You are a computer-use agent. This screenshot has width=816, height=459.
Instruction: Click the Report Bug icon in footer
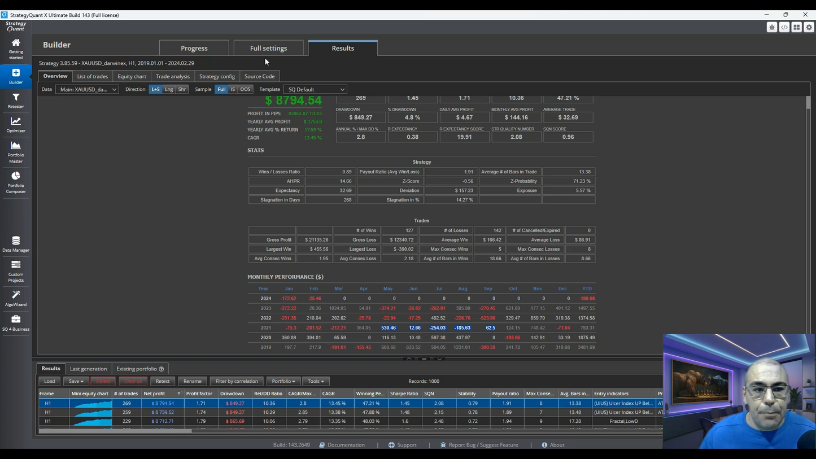[443, 445]
